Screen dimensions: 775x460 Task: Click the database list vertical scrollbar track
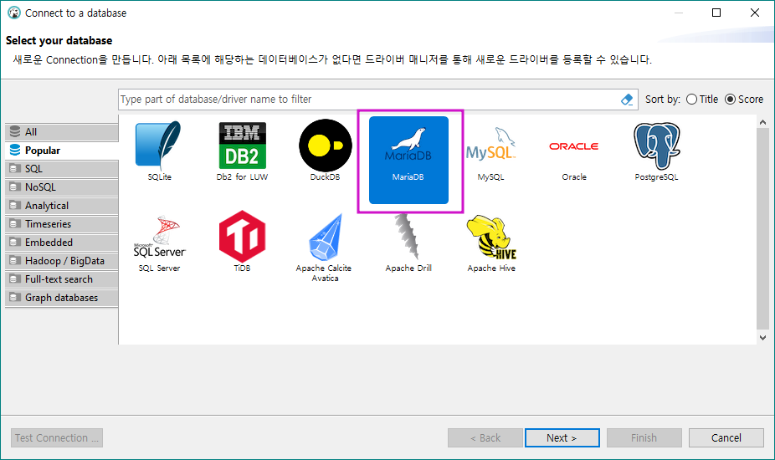[x=762, y=229]
